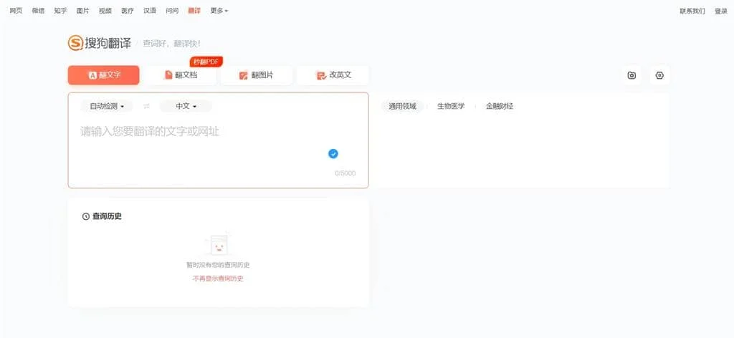734x338 pixels.
Task: Select the 通用领域 domain option
Action: pyautogui.click(x=402, y=106)
